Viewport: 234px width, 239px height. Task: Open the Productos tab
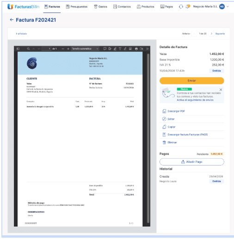(x=146, y=6)
